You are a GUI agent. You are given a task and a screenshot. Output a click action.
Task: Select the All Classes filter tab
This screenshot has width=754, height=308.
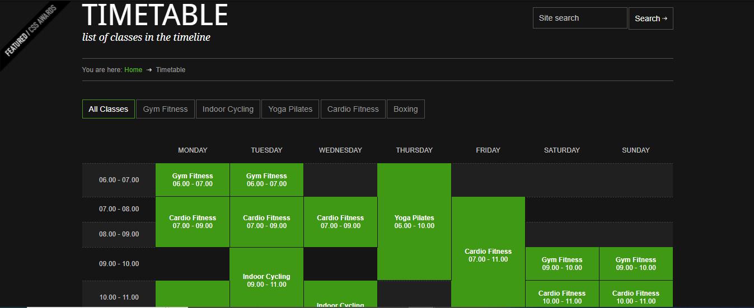point(109,109)
